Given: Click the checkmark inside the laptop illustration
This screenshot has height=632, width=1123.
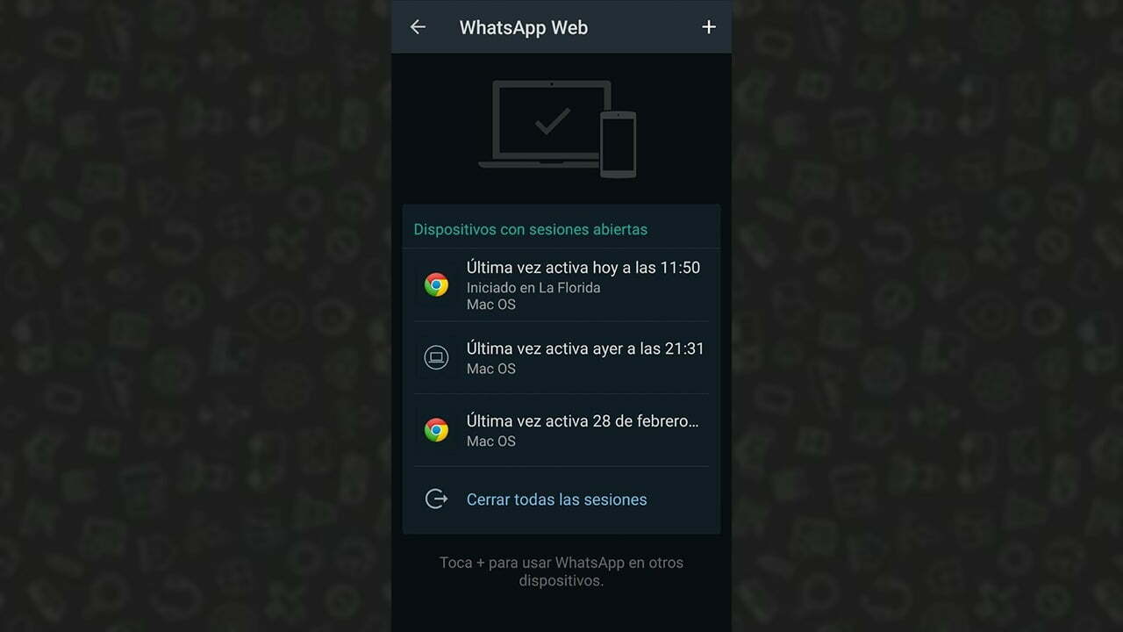Looking at the screenshot, I should [x=553, y=121].
